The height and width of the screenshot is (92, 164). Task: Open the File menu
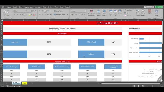(3, 7)
